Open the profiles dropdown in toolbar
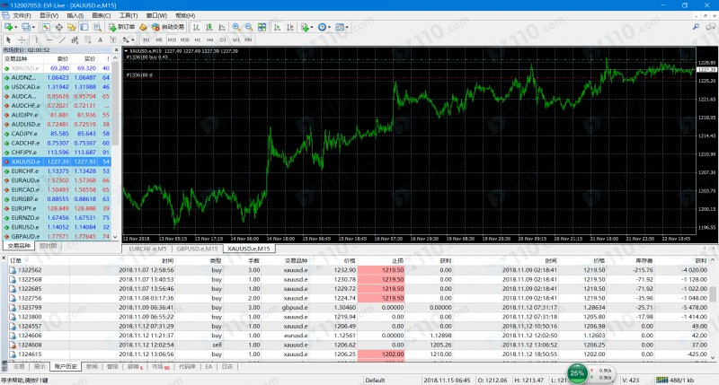This screenshot has height=385, width=719. (35, 27)
